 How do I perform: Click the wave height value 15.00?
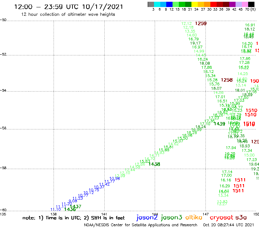tap(250, 155)
